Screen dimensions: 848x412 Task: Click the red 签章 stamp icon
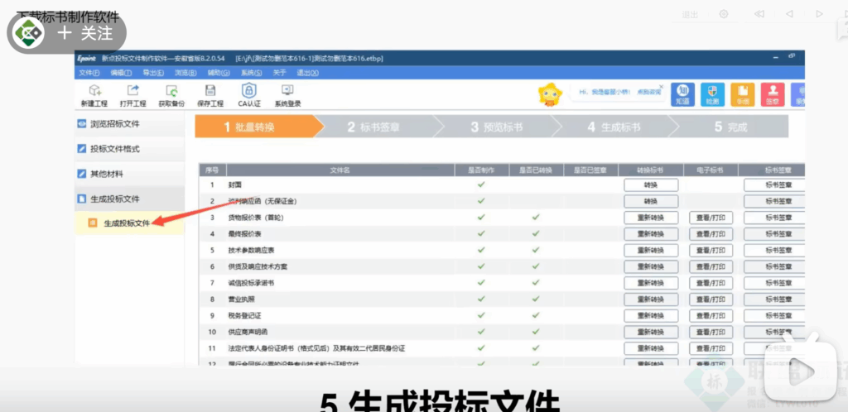tap(773, 94)
